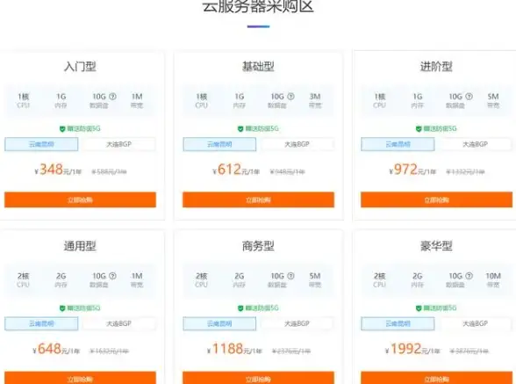Click the 10M bandwidth value in 豪华型 card
Viewport: 516px width, 384px height.
point(493,276)
